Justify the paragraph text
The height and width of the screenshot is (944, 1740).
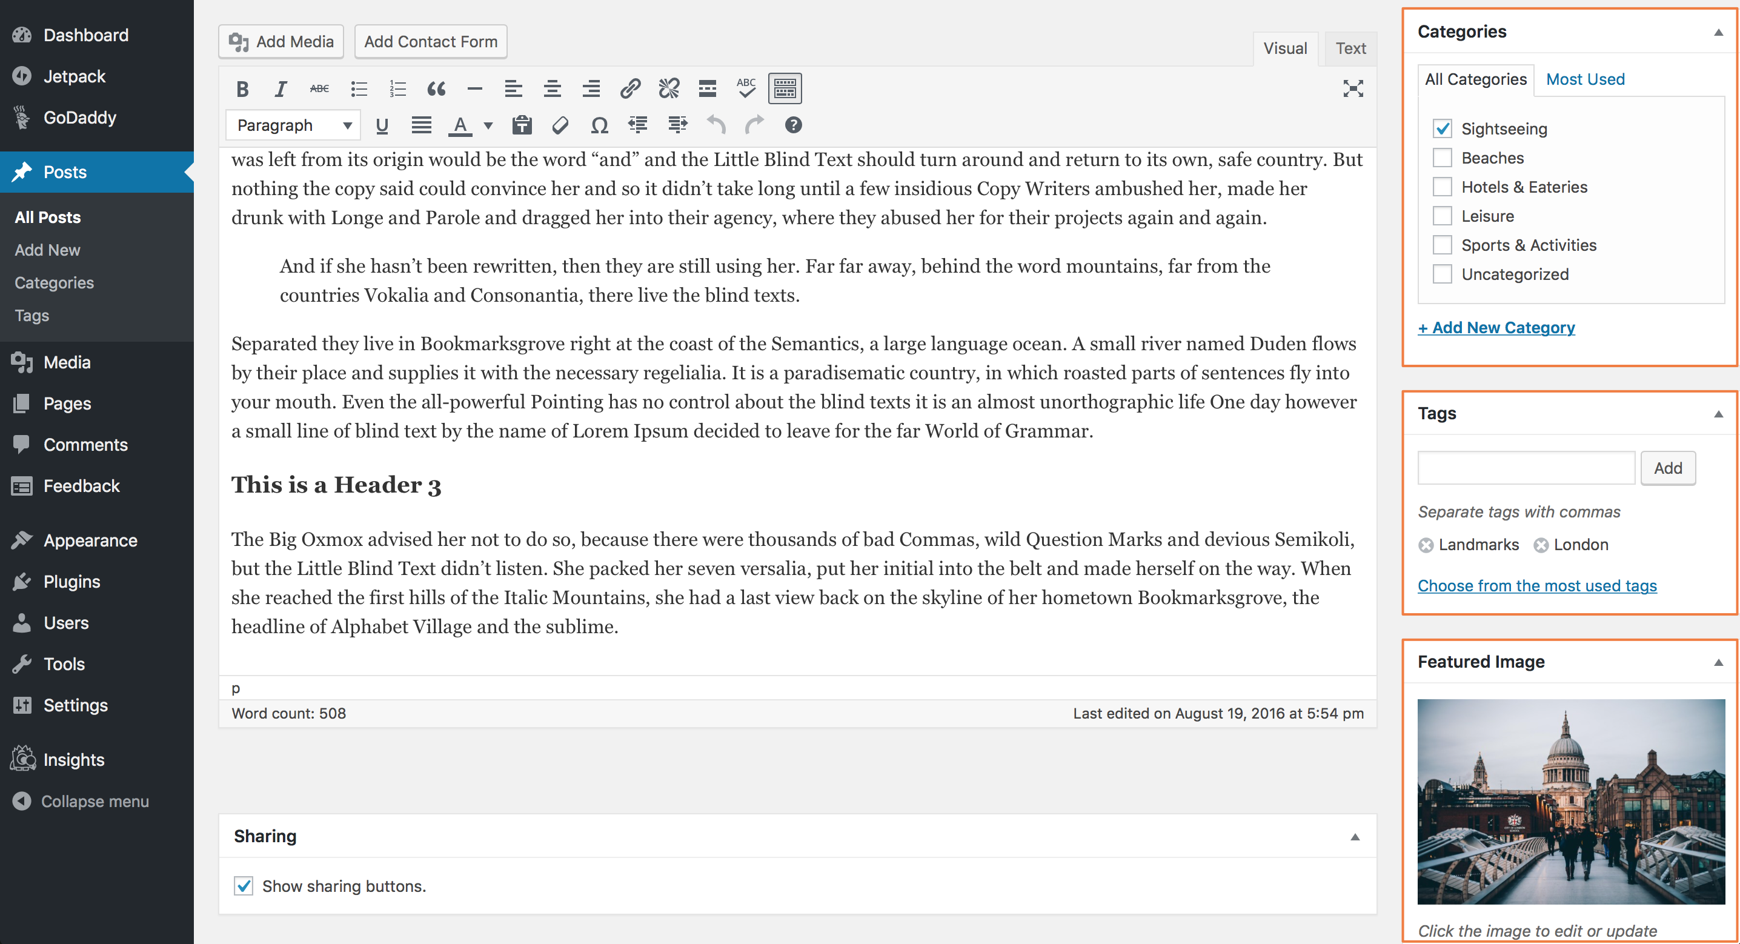tap(422, 125)
